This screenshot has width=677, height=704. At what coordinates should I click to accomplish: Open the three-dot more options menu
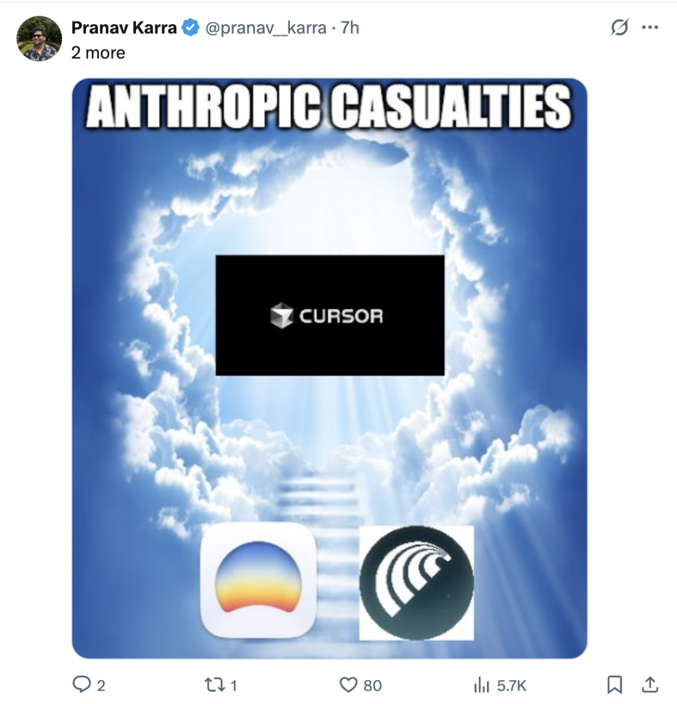(650, 28)
